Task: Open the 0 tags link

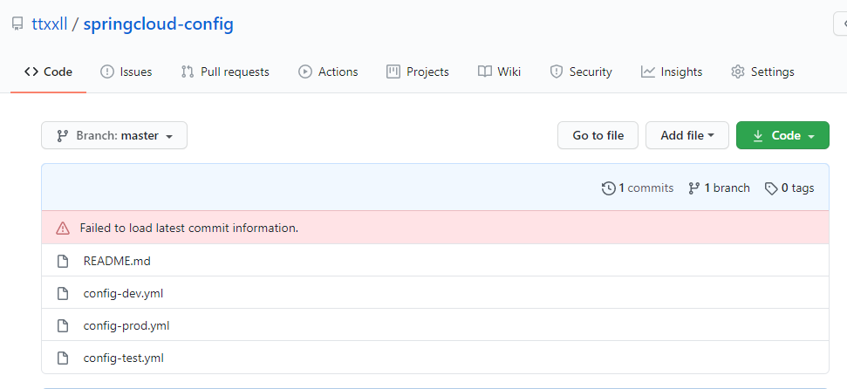Action: 789,188
